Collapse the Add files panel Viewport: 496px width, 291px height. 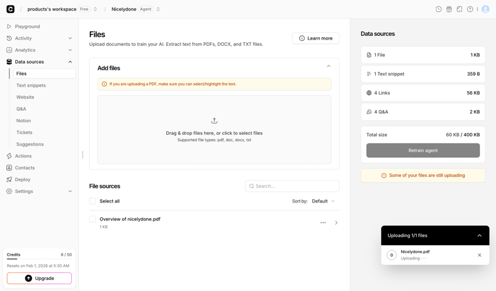tap(329, 66)
